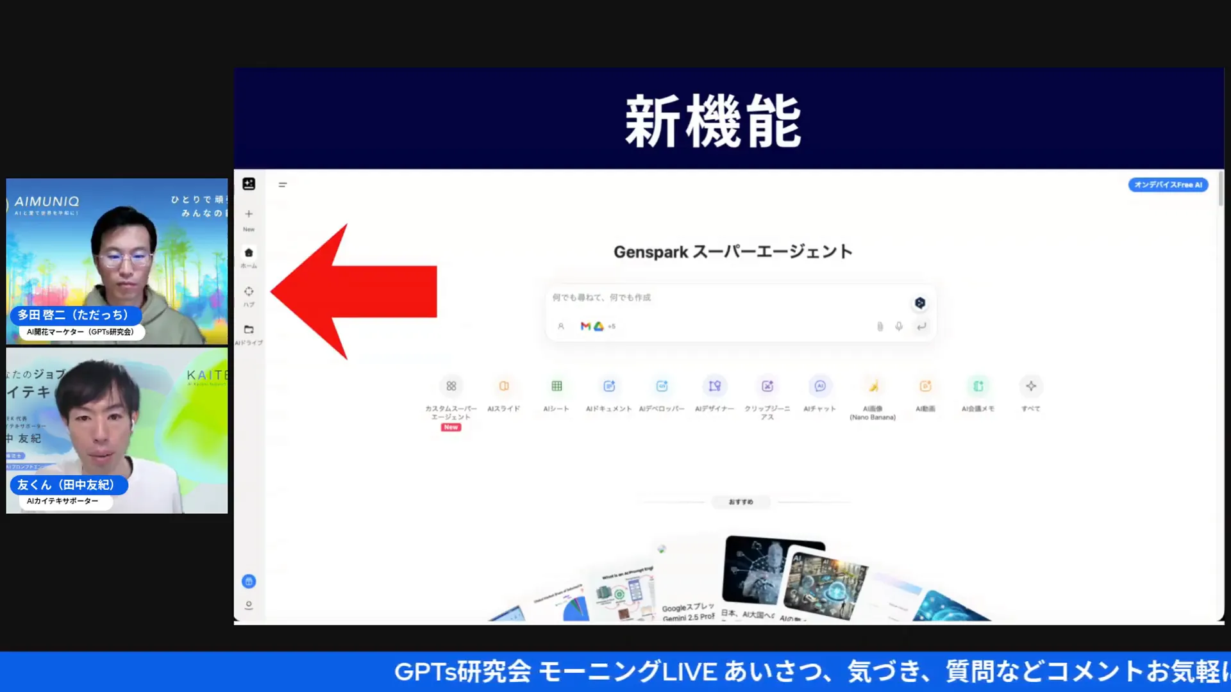Open AIドライブ from the sidebar
The image size is (1231, 692).
(249, 333)
